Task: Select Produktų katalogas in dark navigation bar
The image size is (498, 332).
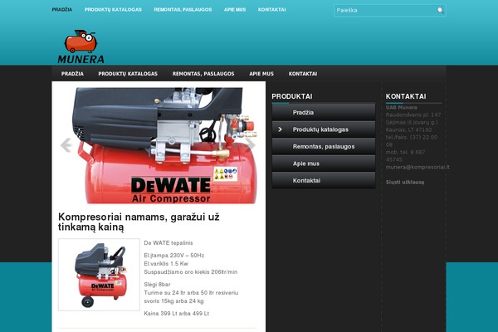Action: [128, 74]
